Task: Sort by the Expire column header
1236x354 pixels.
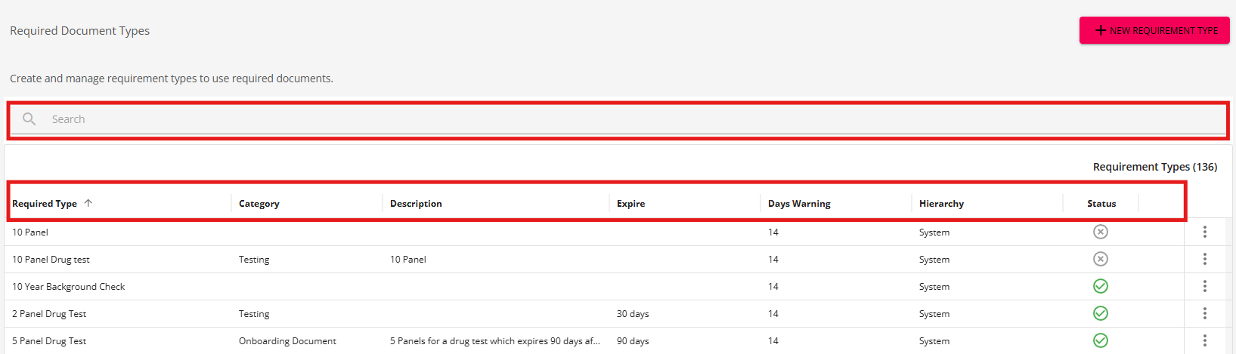Action: point(630,204)
